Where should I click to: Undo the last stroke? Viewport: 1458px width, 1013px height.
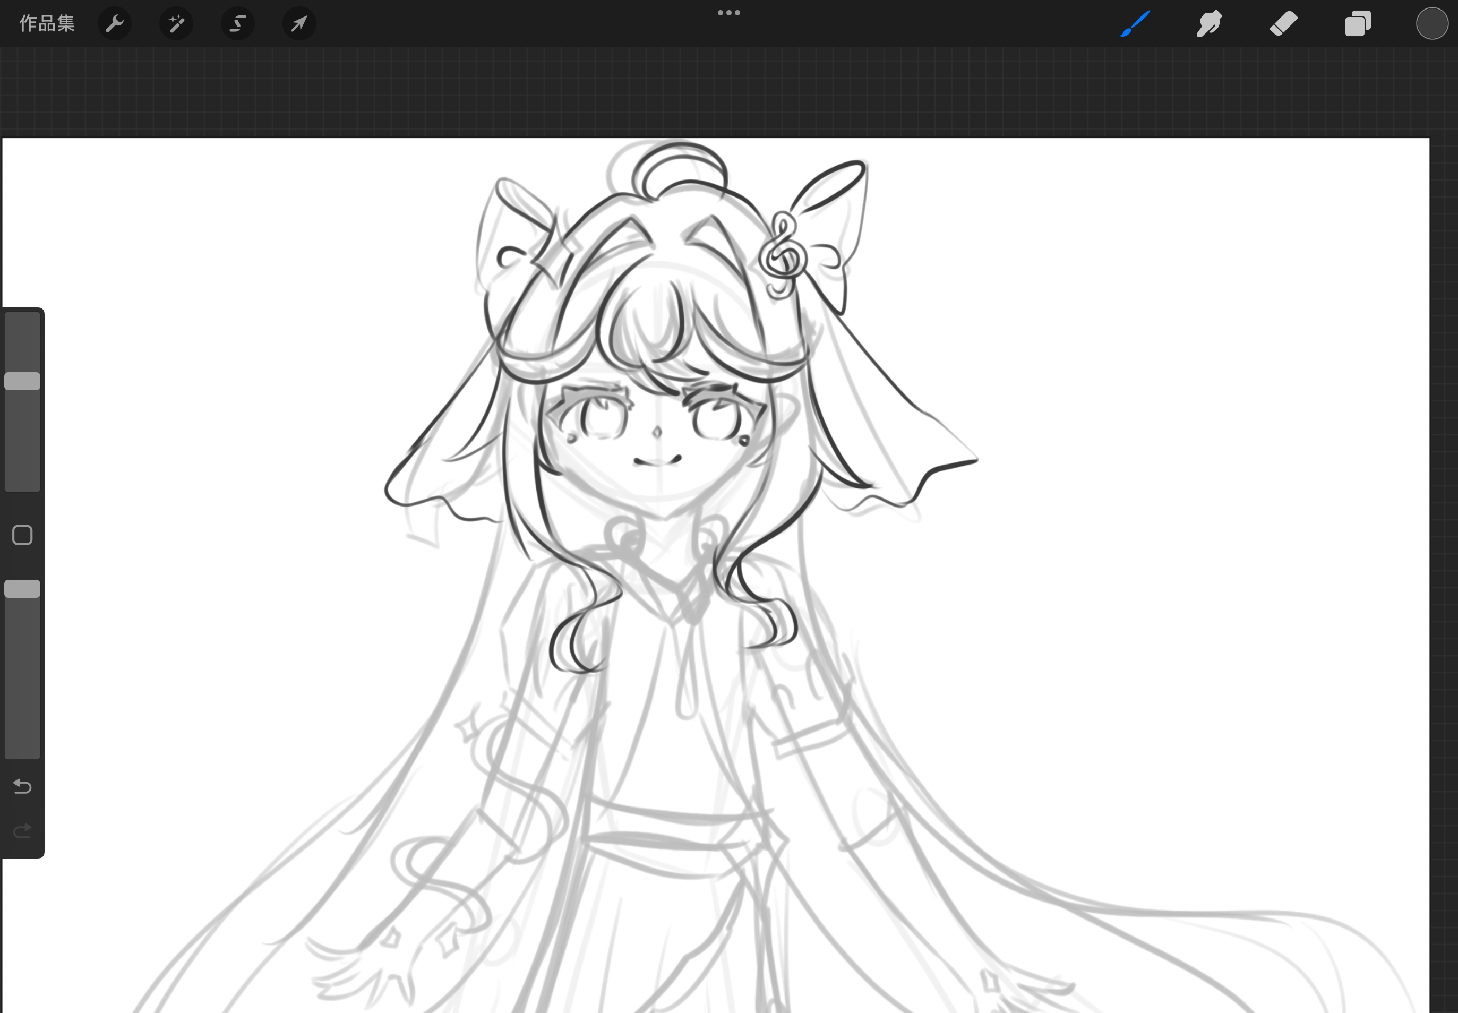[x=22, y=786]
